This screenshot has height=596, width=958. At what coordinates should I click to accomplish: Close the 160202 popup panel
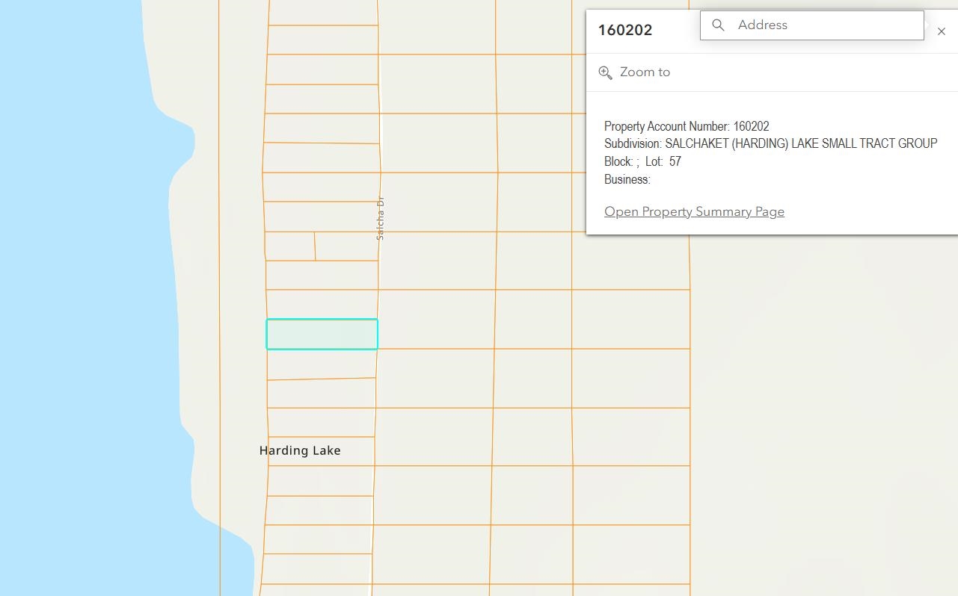click(942, 31)
